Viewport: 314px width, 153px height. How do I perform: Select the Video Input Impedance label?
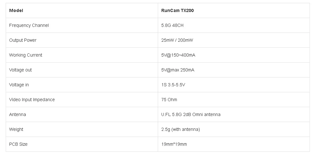(32, 100)
